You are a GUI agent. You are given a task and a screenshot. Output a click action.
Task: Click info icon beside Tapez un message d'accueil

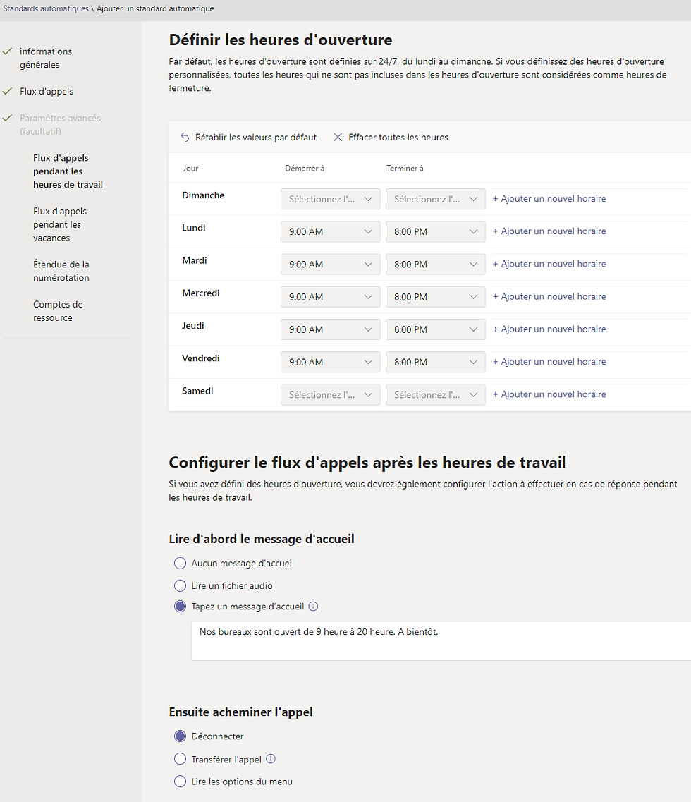(x=314, y=606)
